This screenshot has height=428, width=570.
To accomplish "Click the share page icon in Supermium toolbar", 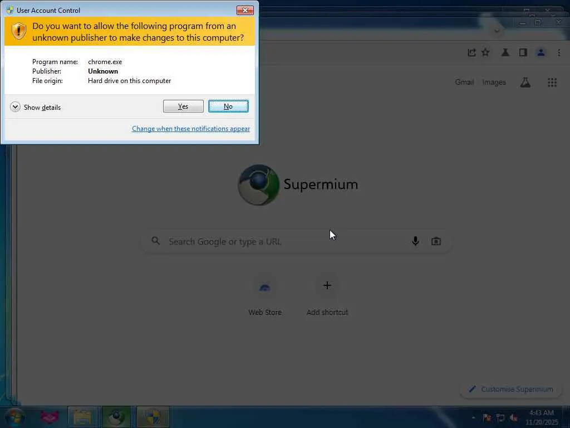I will [x=471, y=53].
